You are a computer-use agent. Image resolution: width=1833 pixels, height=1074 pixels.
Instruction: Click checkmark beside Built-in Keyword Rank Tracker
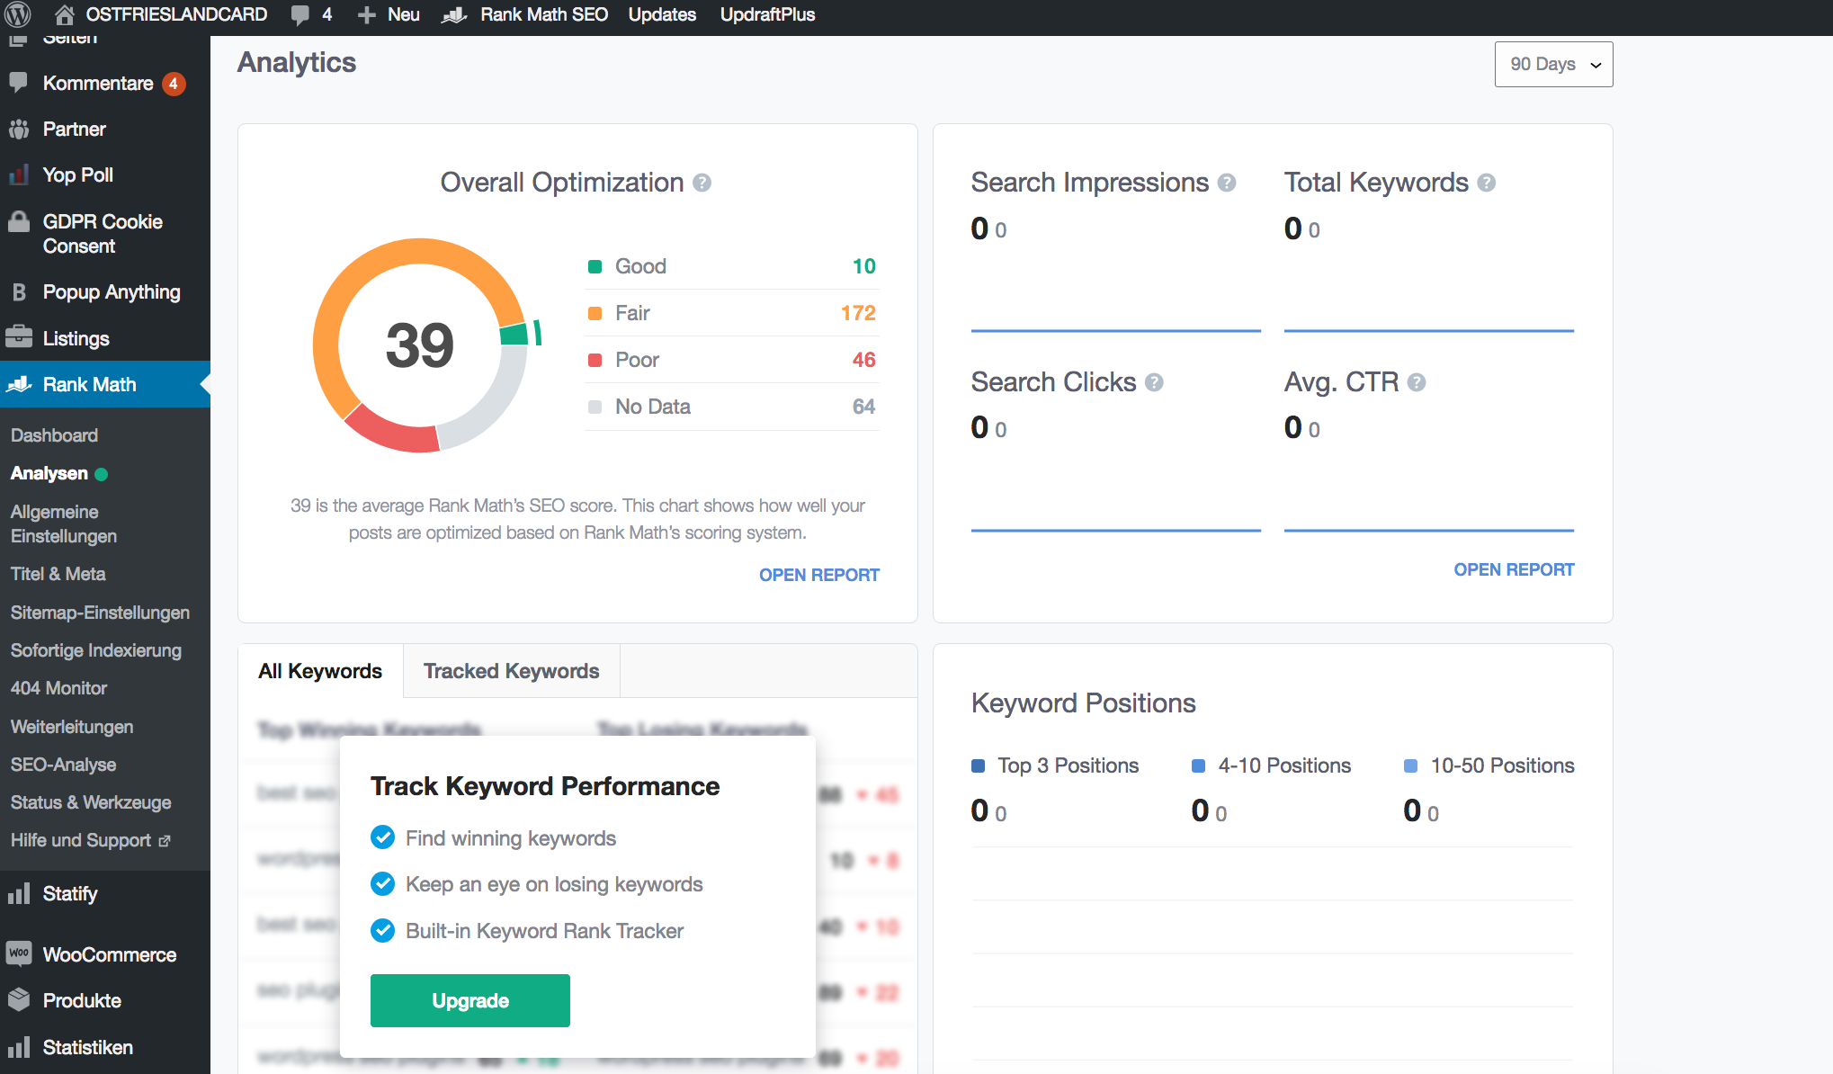[x=382, y=930]
